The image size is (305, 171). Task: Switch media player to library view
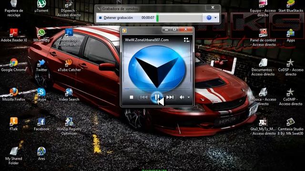(186, 40)
